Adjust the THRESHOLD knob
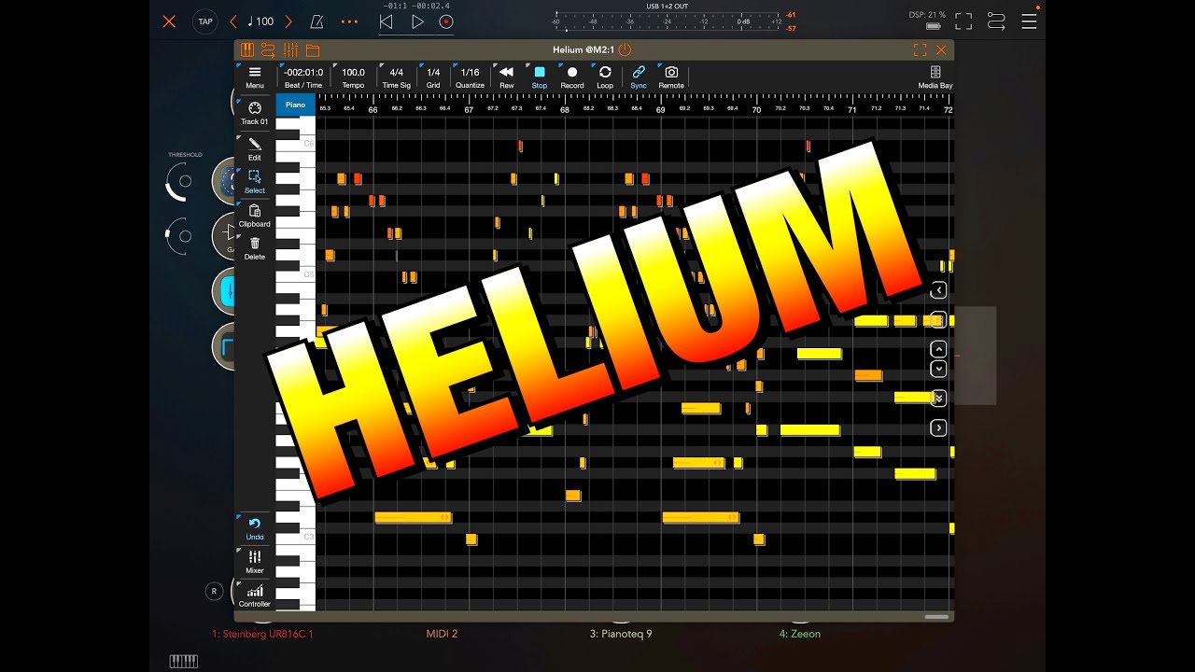 click(181, 181)
